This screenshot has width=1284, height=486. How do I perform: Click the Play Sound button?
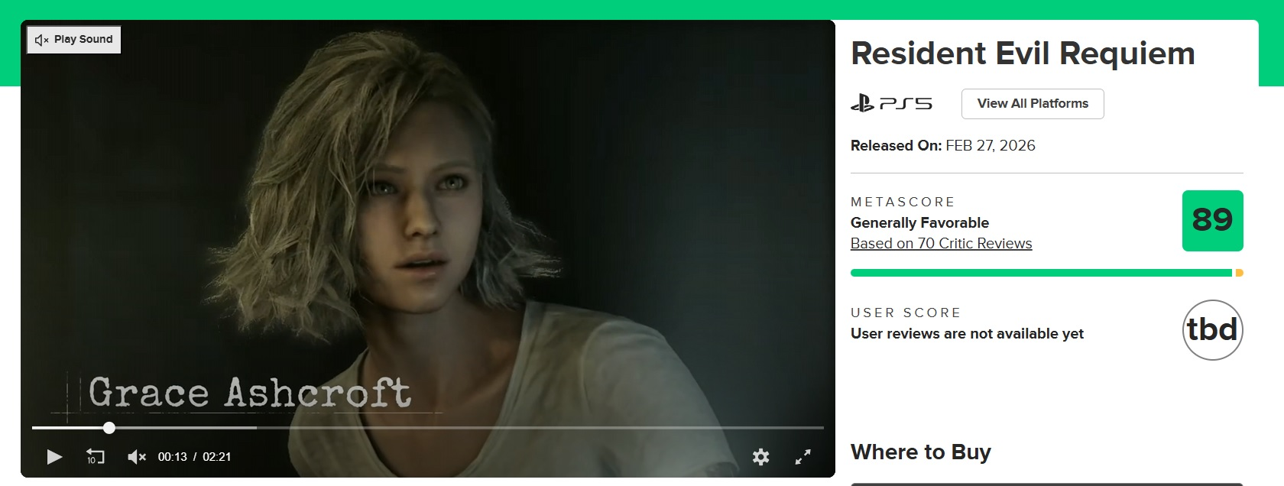(x=74, y=40)
